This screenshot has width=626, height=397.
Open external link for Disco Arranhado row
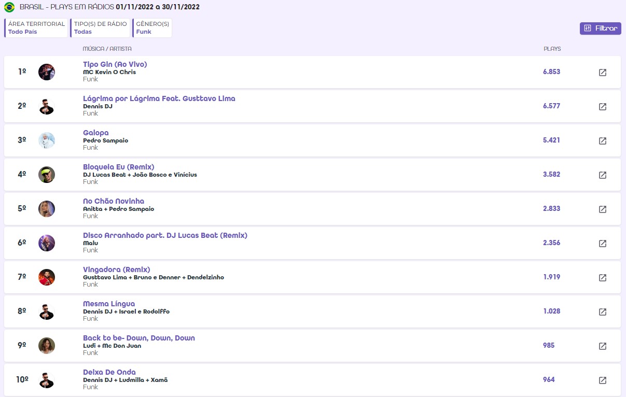coord(603,244)
